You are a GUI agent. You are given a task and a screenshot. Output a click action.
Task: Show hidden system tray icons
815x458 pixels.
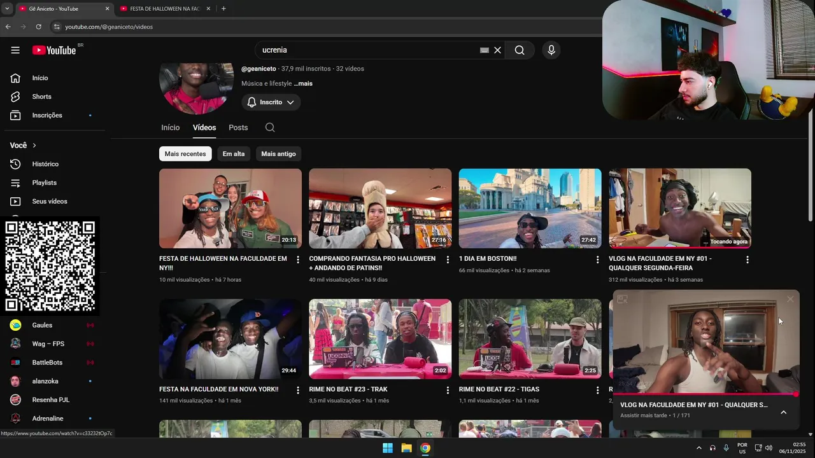[698, 448]
